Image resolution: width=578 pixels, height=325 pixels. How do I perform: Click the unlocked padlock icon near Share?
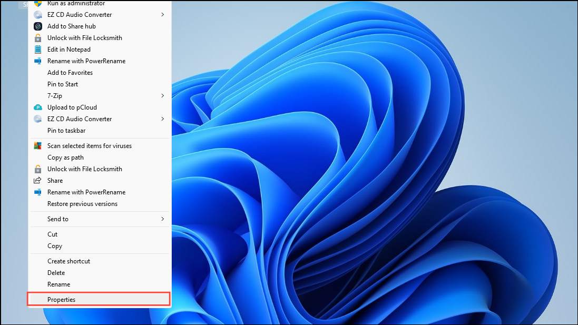coord(37,169)
